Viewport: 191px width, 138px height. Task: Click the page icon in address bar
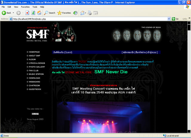click(11, 19)
